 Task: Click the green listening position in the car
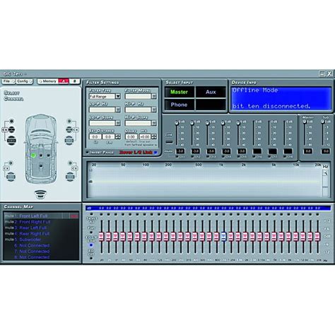pyautogui.click(x=33, y=155)
